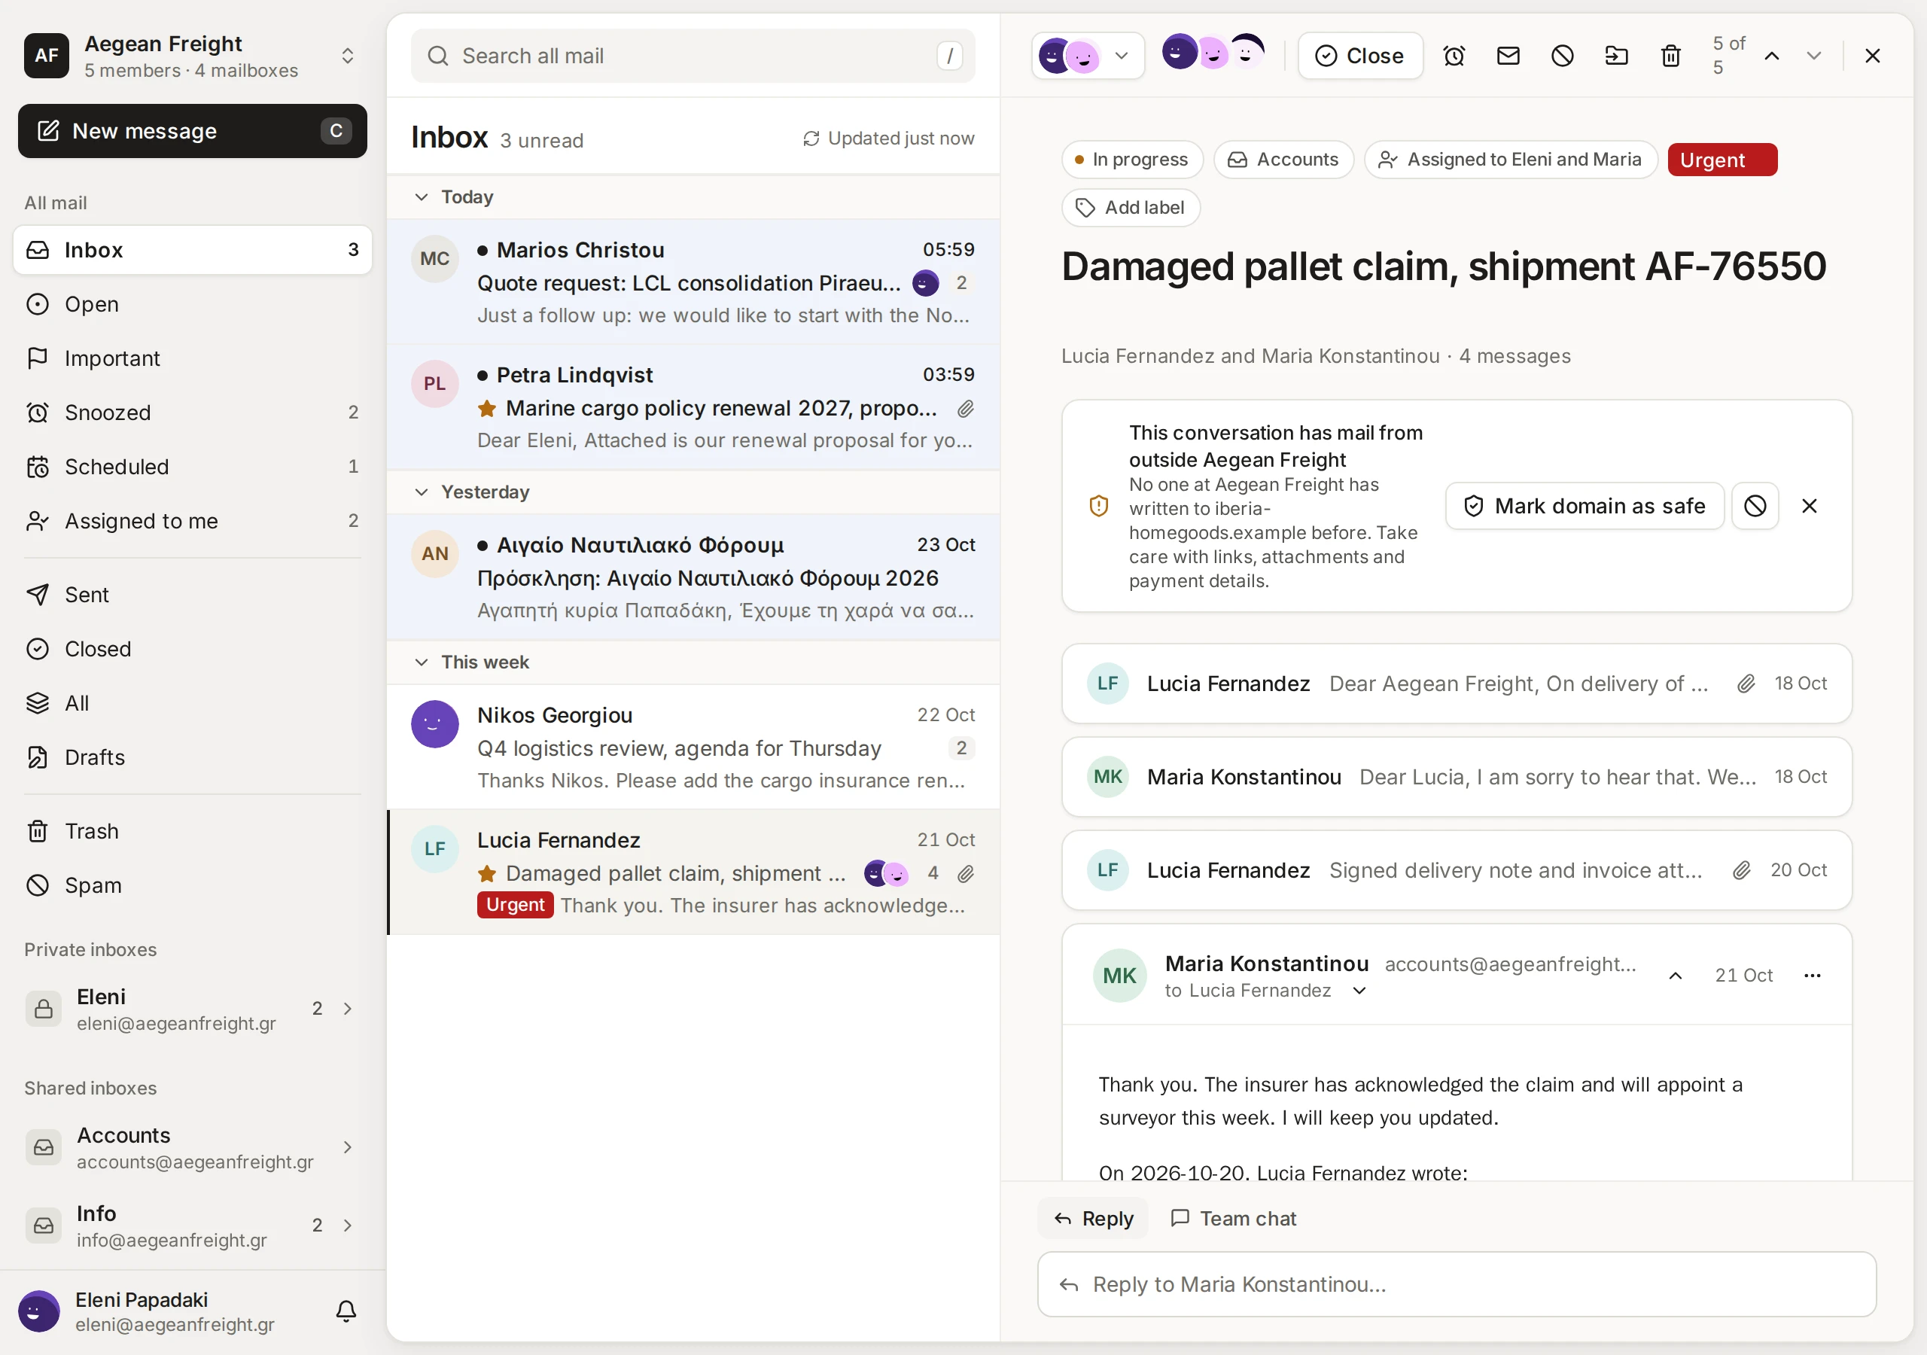Viewport: 1927px width, 1355px height.
Task: Collapse the Yesterday section
Action: (x=422, y=492)
